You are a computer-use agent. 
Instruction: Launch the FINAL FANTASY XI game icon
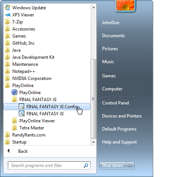click(22, 114)
